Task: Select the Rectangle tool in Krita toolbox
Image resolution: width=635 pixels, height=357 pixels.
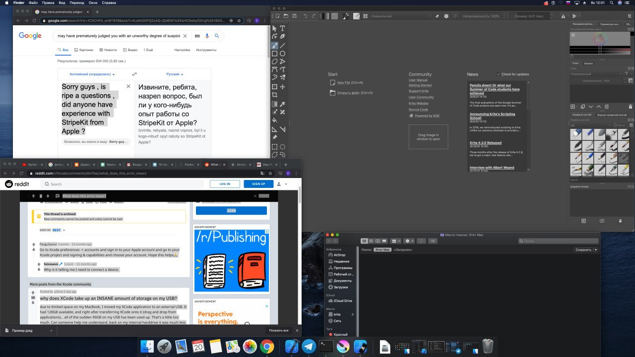Action: click(274, 54)
